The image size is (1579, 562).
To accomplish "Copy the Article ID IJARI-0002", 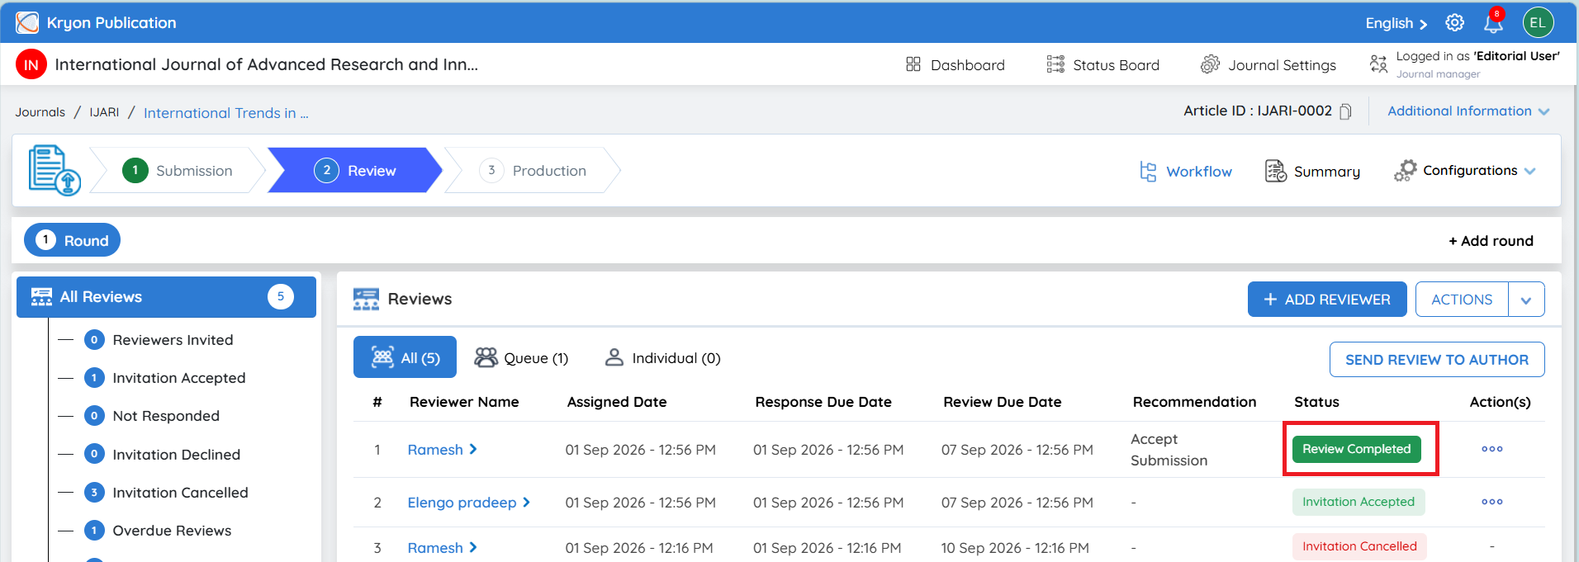I will coord(1345,111).
